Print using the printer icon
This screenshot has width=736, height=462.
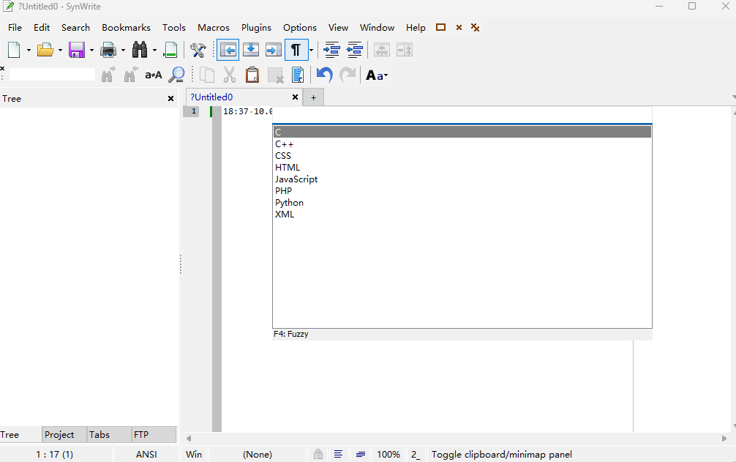108,50
